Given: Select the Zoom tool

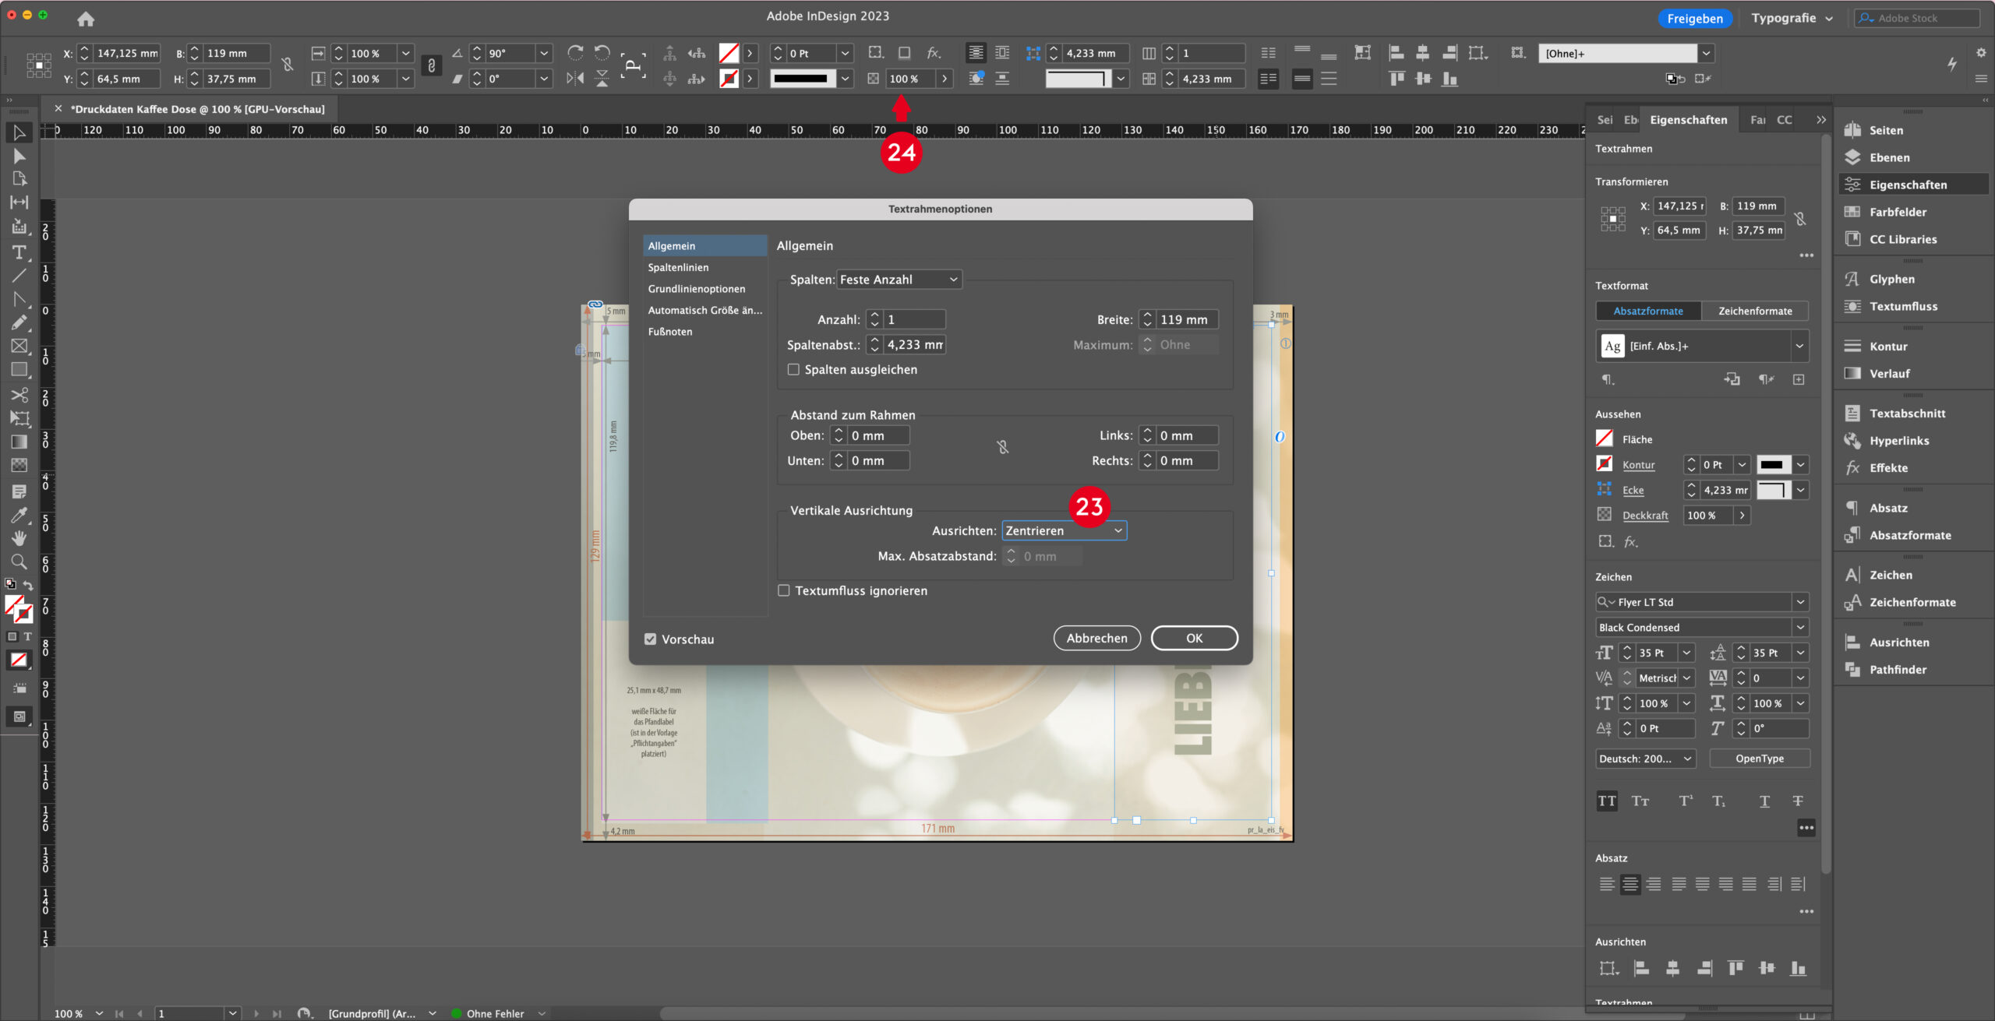Looking at the screenshot, I should [19, 562].
